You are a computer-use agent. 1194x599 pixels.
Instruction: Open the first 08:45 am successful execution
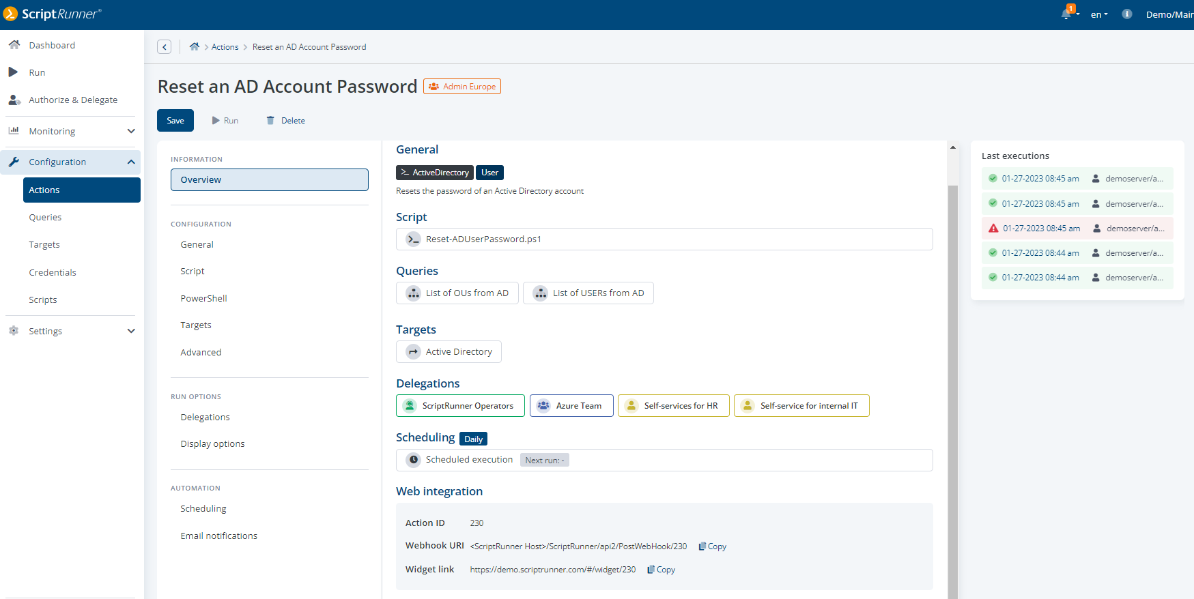(1077, 179)
